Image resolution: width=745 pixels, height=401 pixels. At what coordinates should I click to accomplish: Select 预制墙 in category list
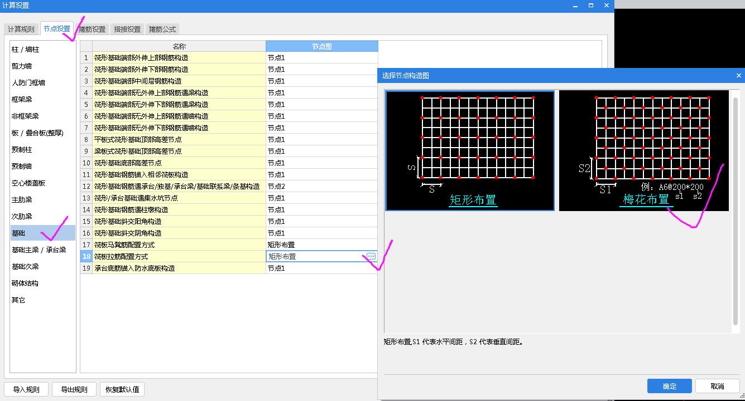(x=42, y=167)
